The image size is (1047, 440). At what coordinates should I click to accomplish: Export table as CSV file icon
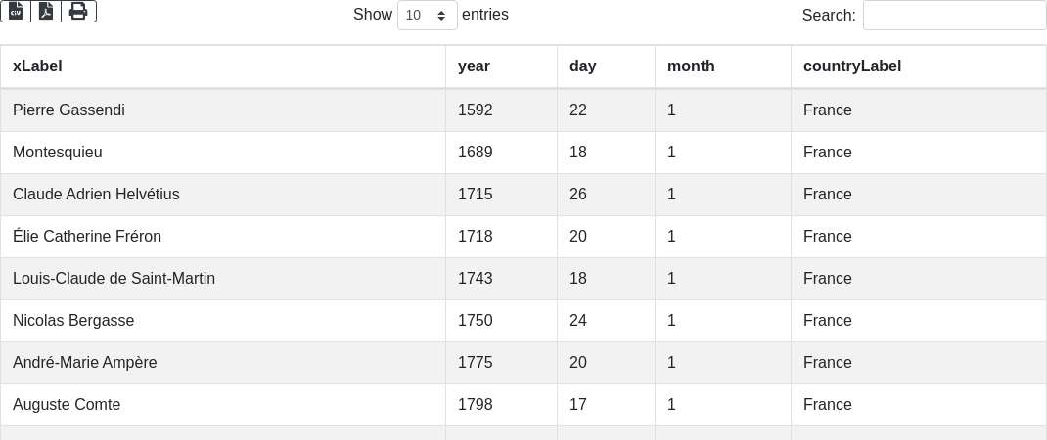pyautogui.click(x=16, y=12)
